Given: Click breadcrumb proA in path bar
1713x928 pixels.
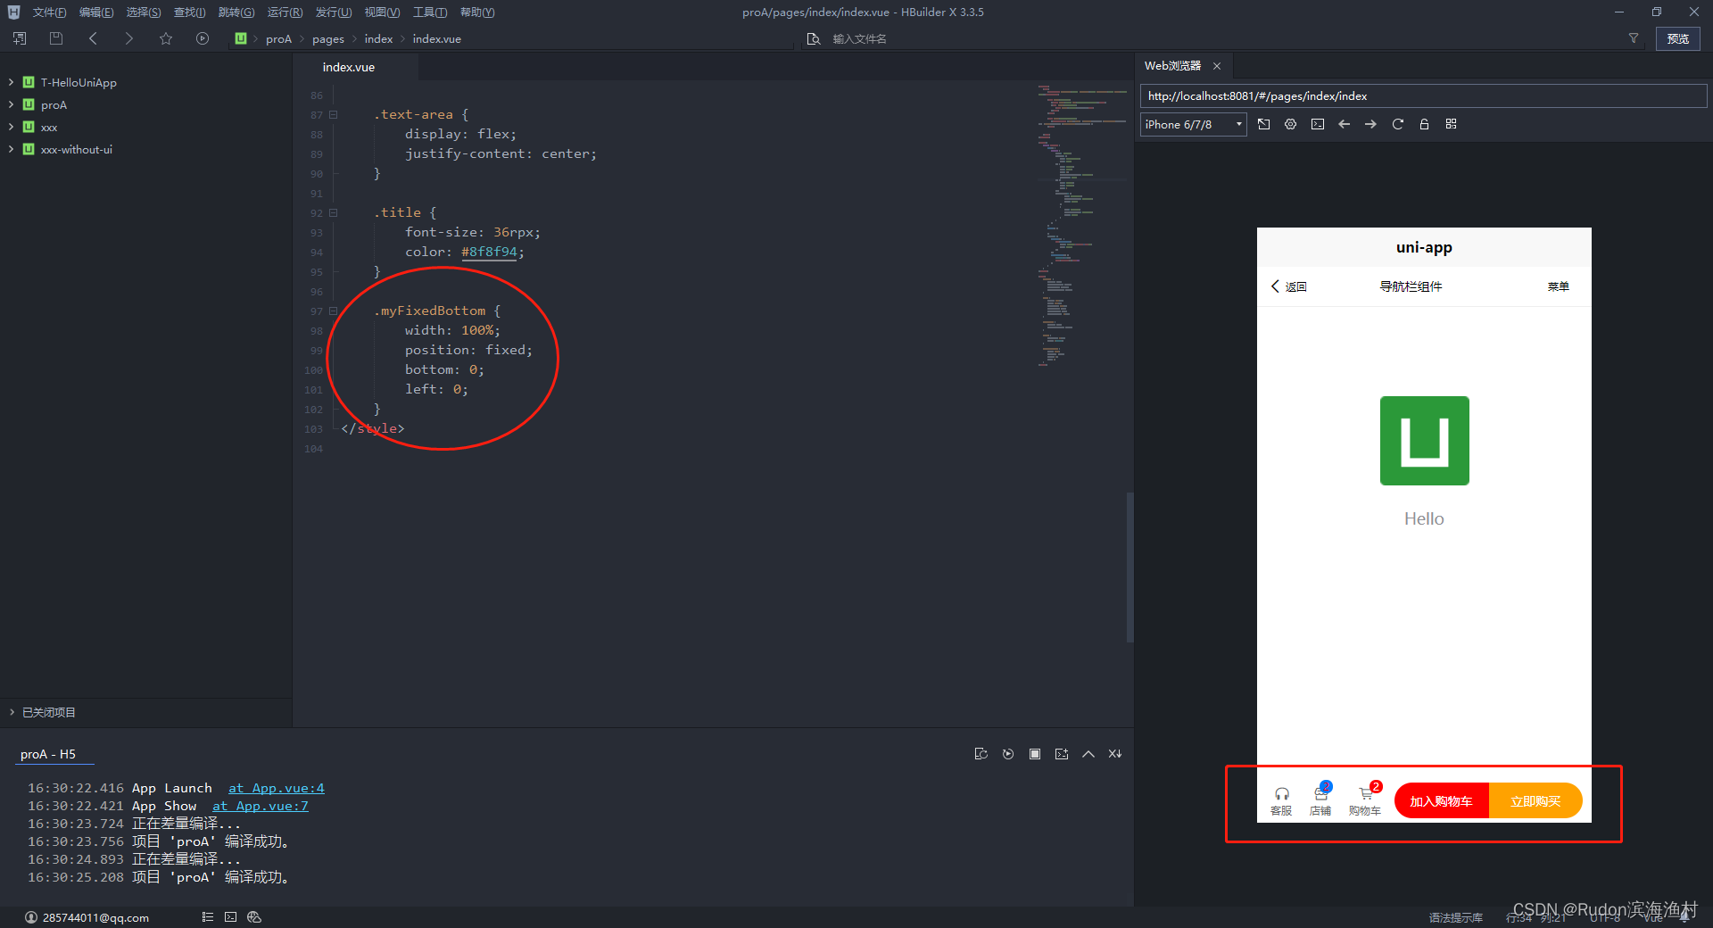Looking at the screenshot, I should coord(278,38).
